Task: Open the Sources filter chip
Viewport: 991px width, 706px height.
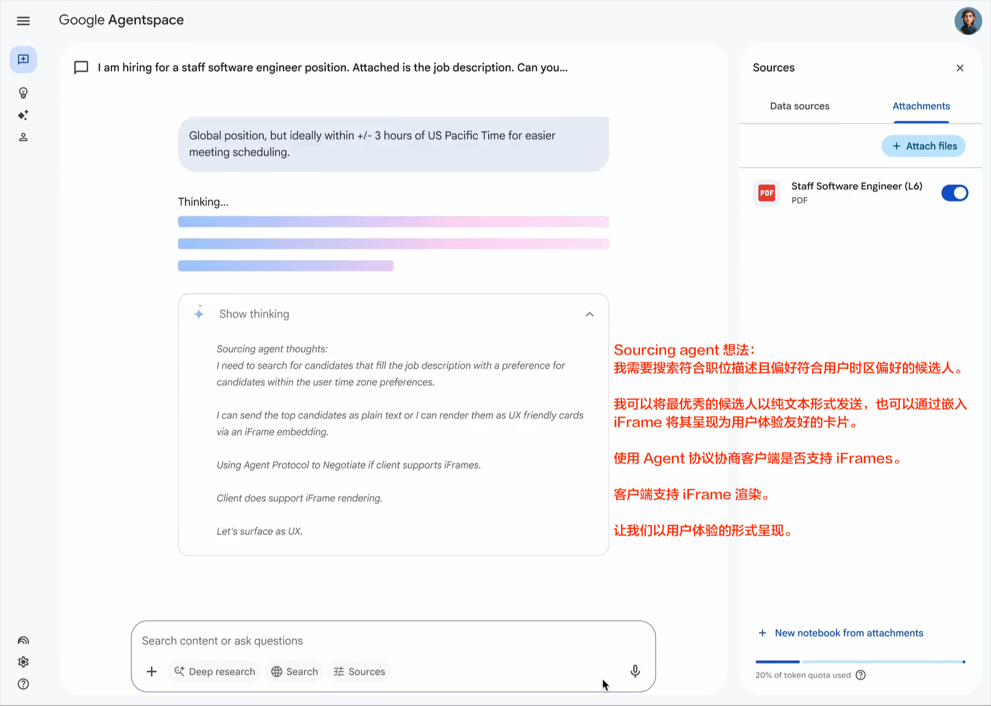Action: point(359,671)
